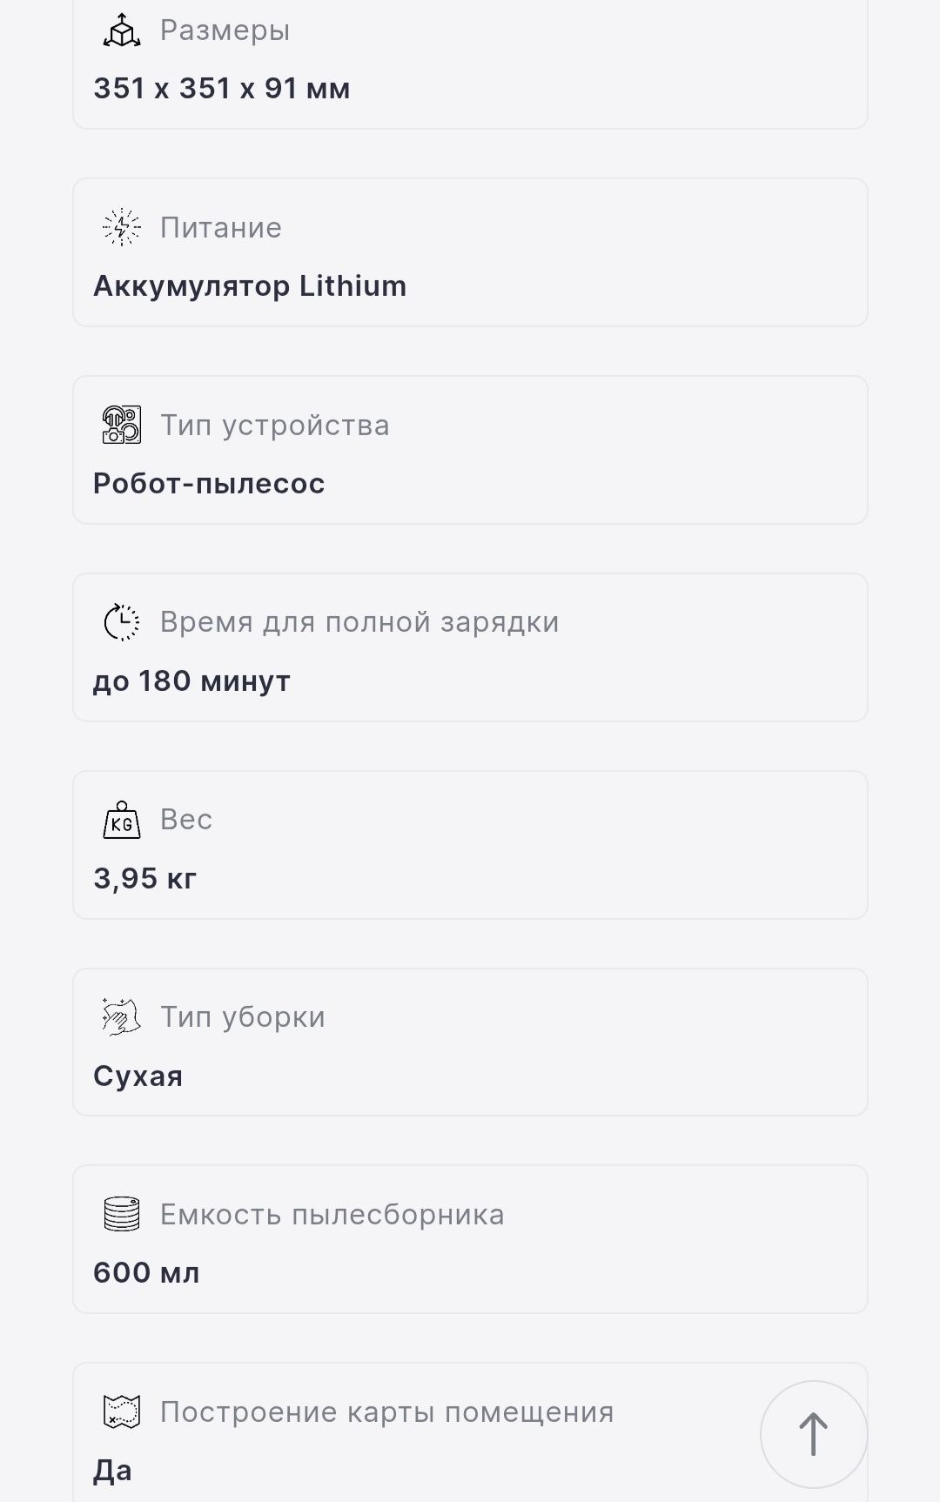
Task: Click the dust container capacity icon
Action: 122,1214
